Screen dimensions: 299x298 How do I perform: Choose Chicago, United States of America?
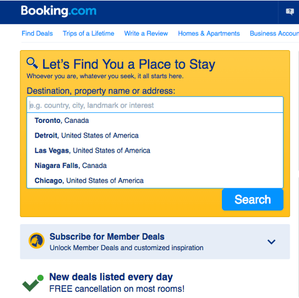pos(155,181)
